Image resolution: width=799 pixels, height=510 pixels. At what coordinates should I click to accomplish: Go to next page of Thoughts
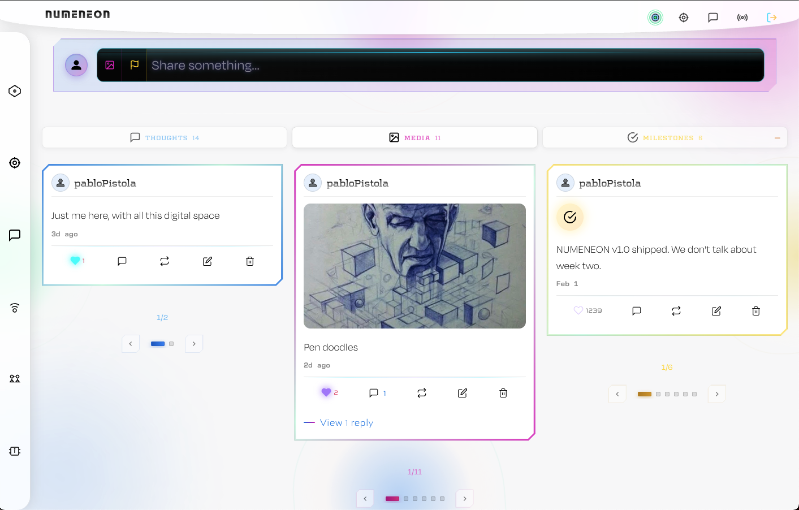tap(194, 344)
